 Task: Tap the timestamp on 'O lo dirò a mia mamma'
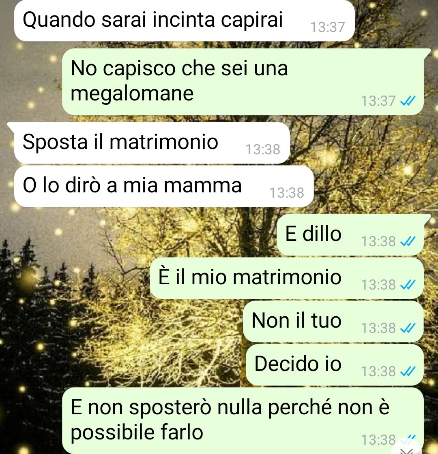[287, 193]
